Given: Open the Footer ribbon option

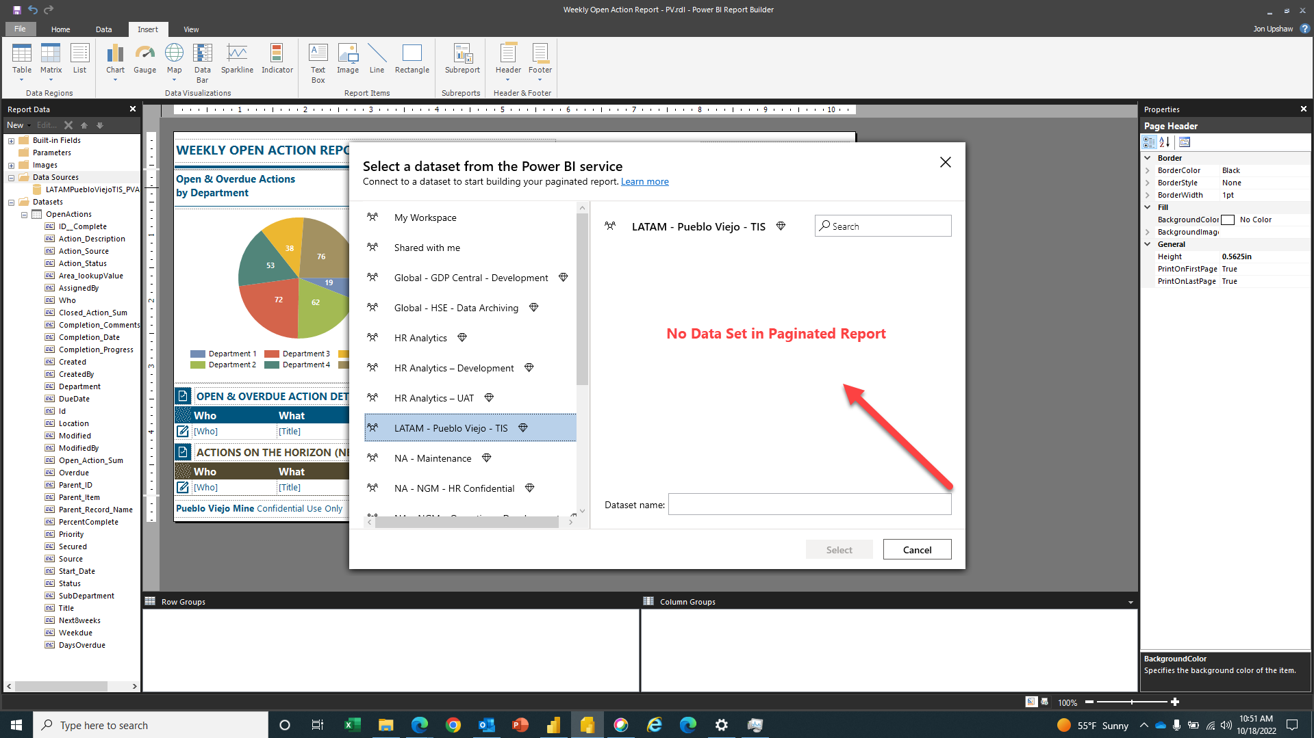Looking at the screenshot, I should [x=540, y=62].
